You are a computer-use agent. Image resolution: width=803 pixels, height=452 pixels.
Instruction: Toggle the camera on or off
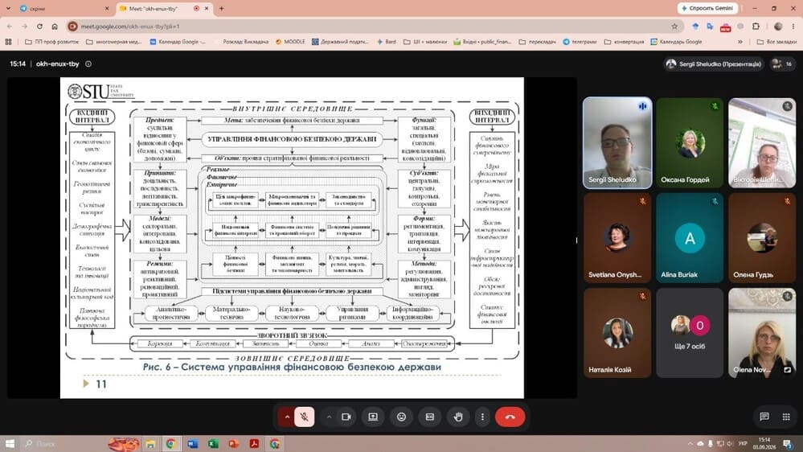click(x=346, y=417)
